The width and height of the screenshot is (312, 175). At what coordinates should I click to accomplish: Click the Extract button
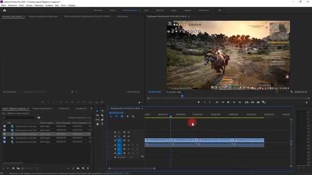[253, 102]
